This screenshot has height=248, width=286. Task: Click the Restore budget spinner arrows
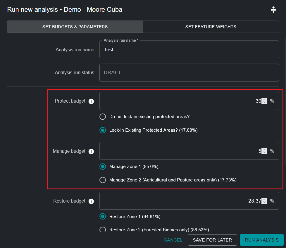(x=264, y=201)
